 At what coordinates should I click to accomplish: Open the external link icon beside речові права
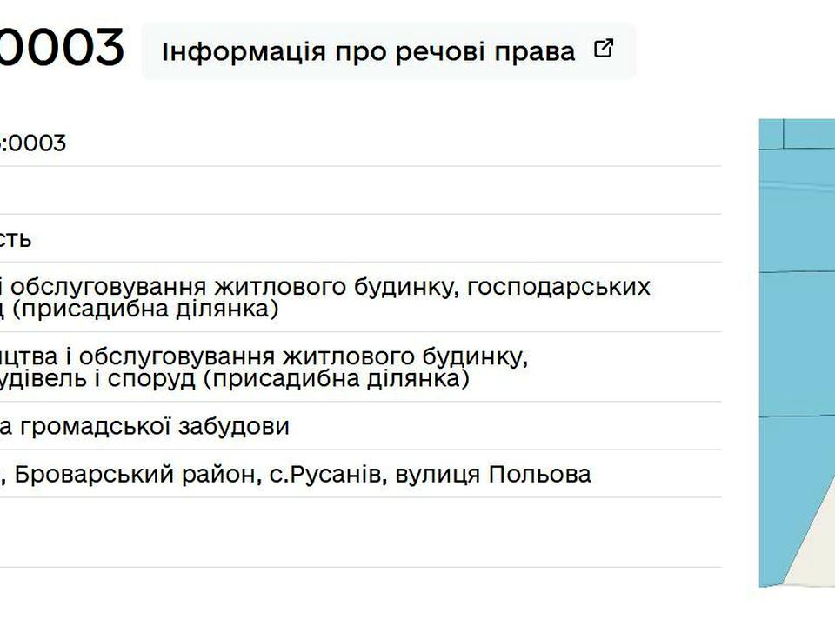click(x=604, y=49)
